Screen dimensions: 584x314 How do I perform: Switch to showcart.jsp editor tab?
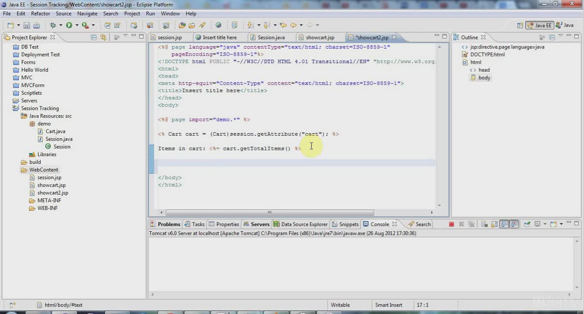[320, 38]
